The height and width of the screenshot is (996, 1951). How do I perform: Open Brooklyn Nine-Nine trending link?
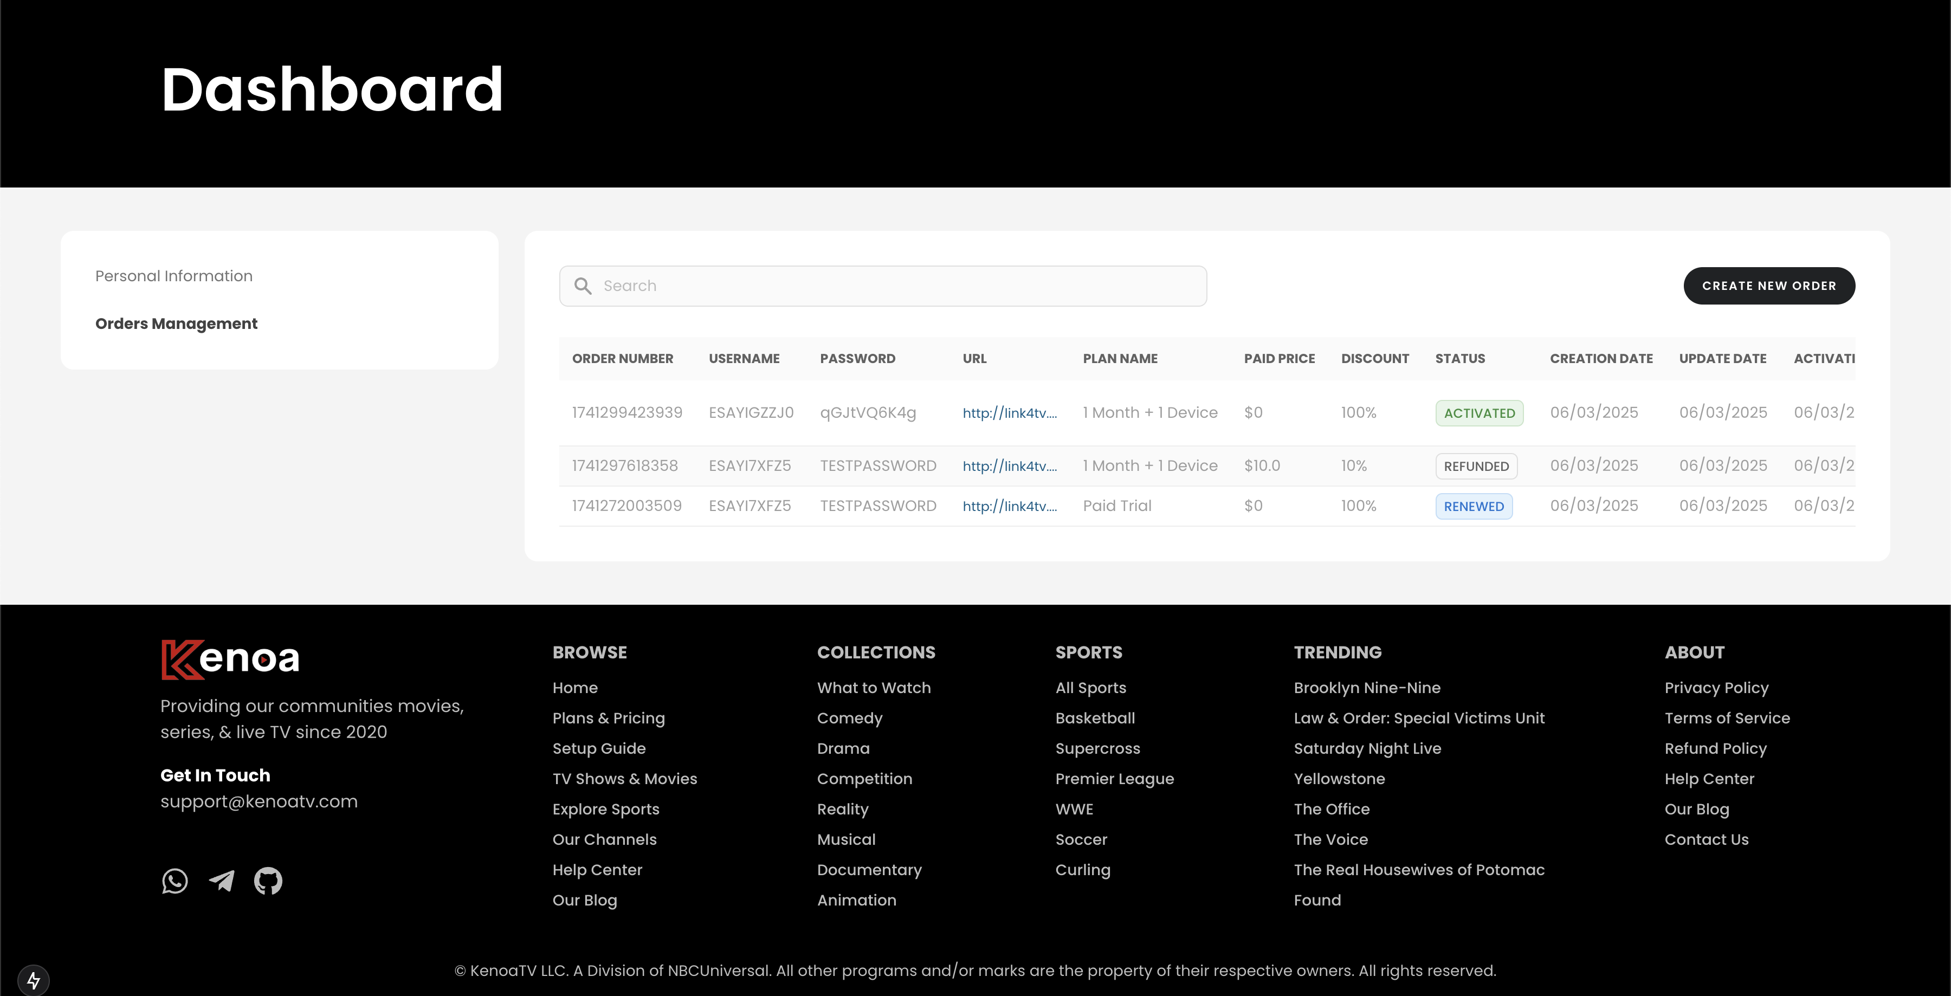[x=1366, y=688]
